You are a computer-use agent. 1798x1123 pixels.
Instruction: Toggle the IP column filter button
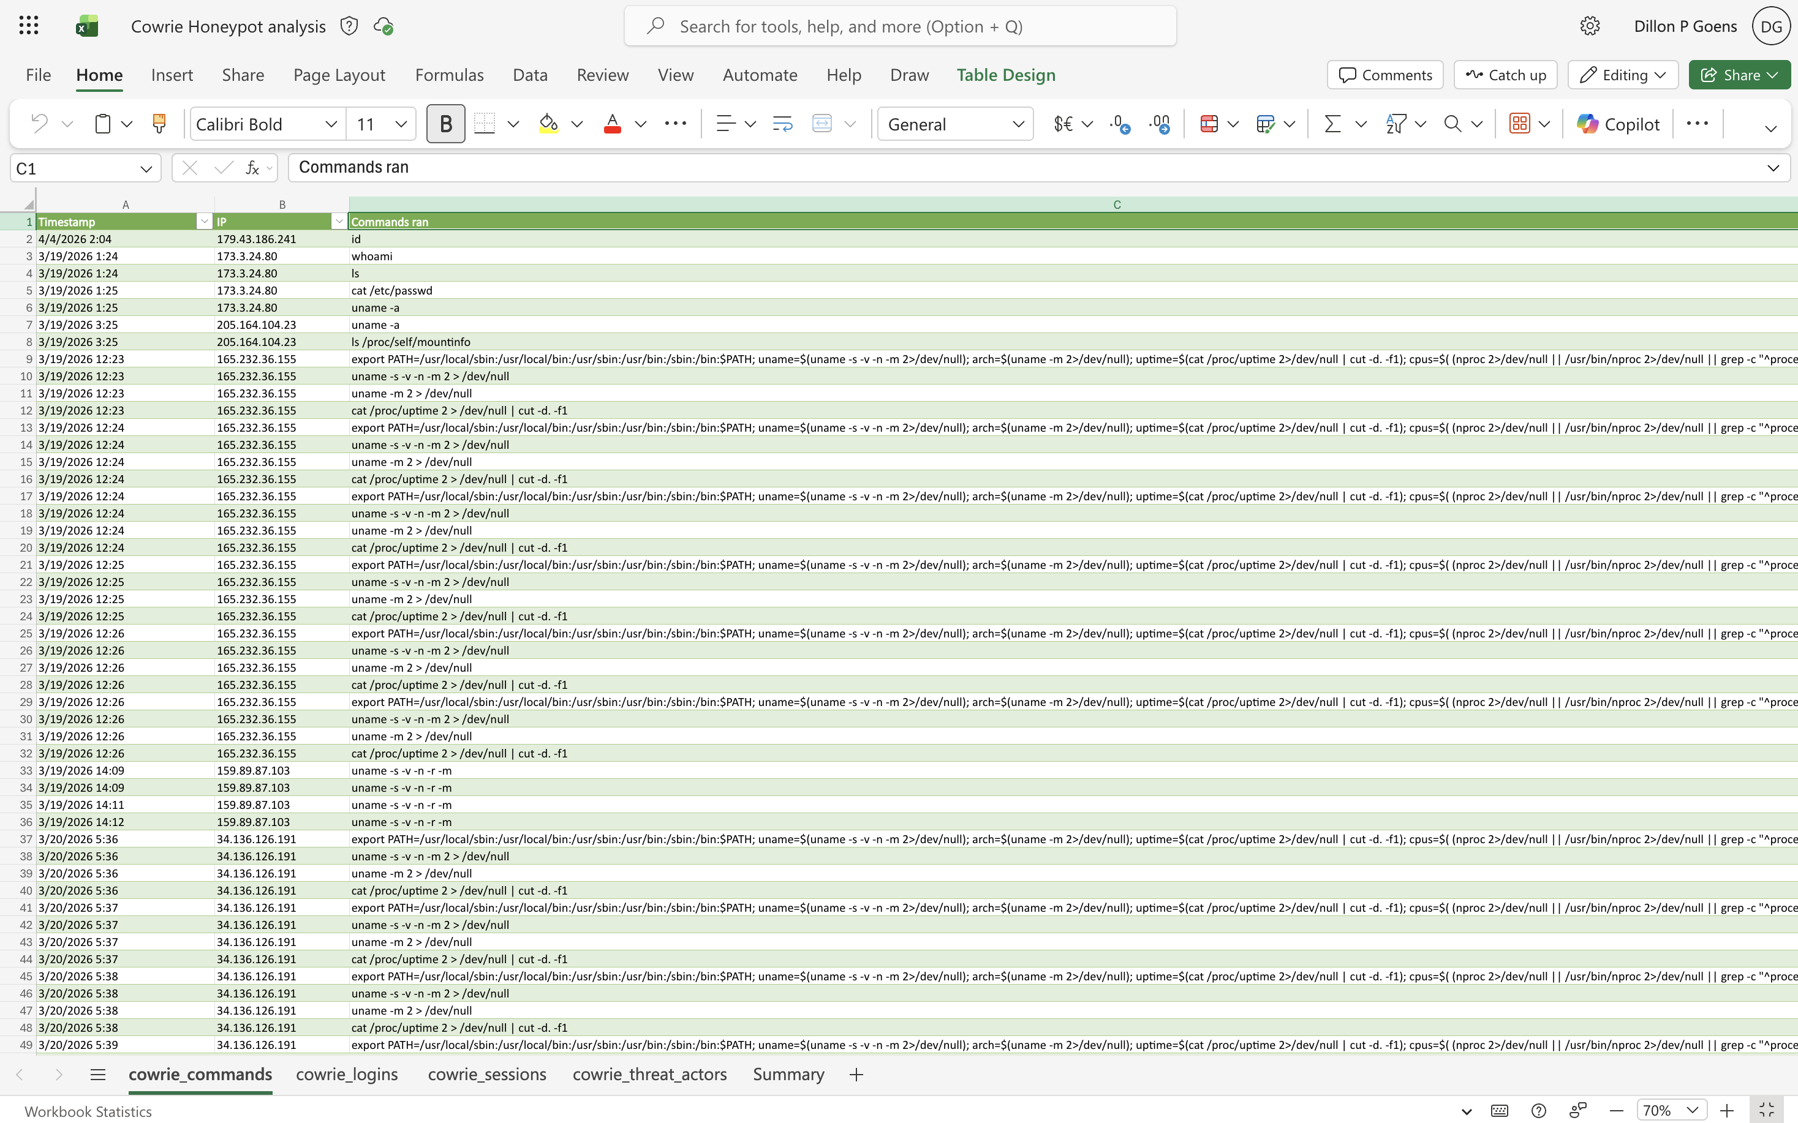click(339, 221)
